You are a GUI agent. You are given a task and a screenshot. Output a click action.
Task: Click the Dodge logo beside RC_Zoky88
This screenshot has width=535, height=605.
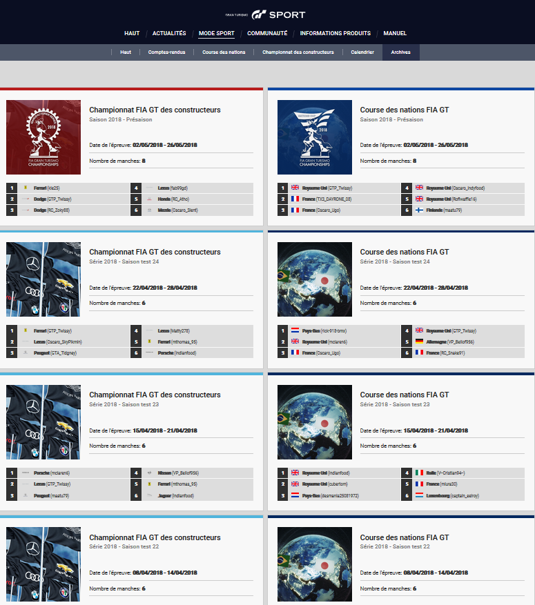point(26,210)
